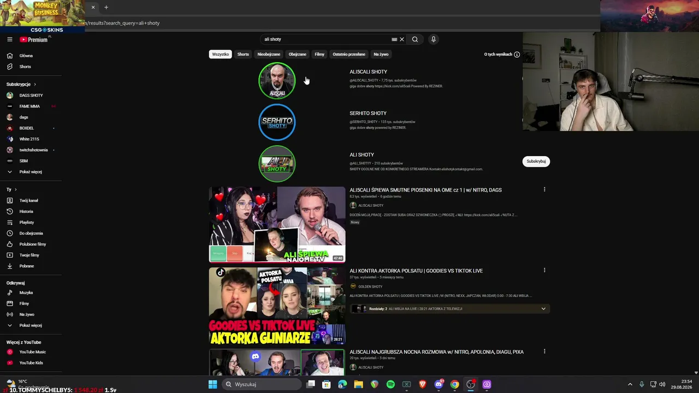Open File Explorer from the taskbar

point(358,384)
